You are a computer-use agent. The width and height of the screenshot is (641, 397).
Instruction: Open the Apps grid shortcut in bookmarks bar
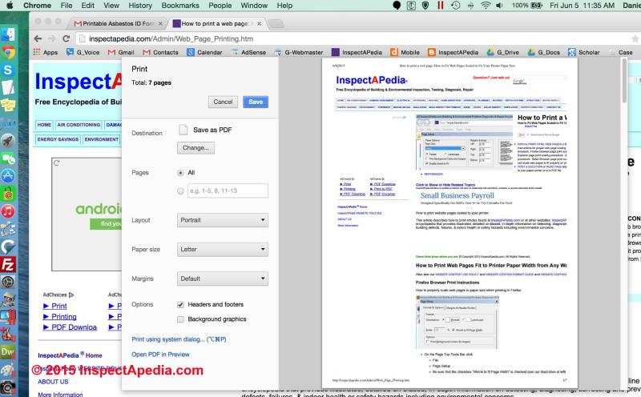(46, 52)
